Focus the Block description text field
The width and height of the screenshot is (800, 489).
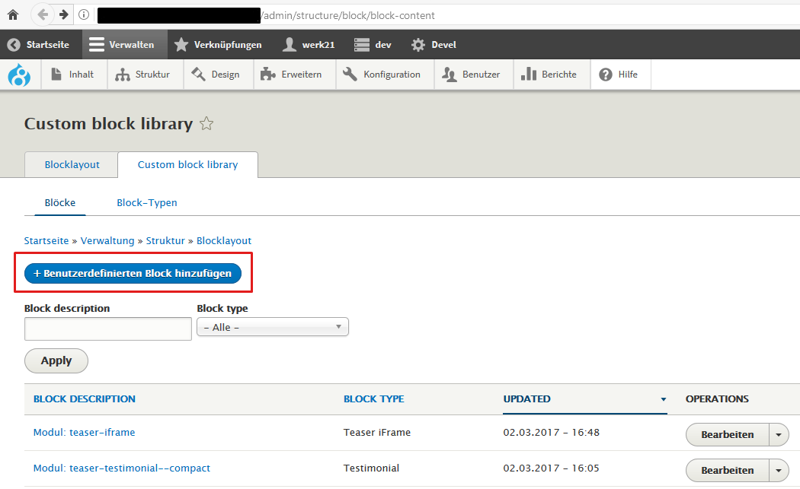coord(107,329)
